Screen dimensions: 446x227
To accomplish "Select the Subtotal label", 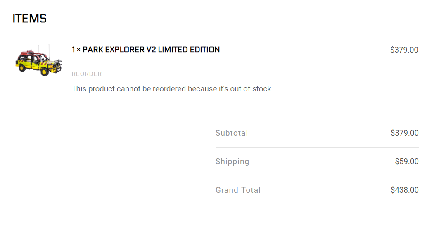I will pyautogui.click(x=232, y=133).
